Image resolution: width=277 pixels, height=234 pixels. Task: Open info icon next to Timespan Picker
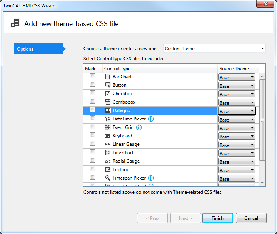151,178
